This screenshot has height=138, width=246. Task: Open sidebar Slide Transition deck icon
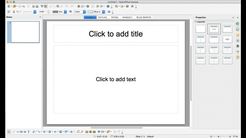(x=238, y=41)
